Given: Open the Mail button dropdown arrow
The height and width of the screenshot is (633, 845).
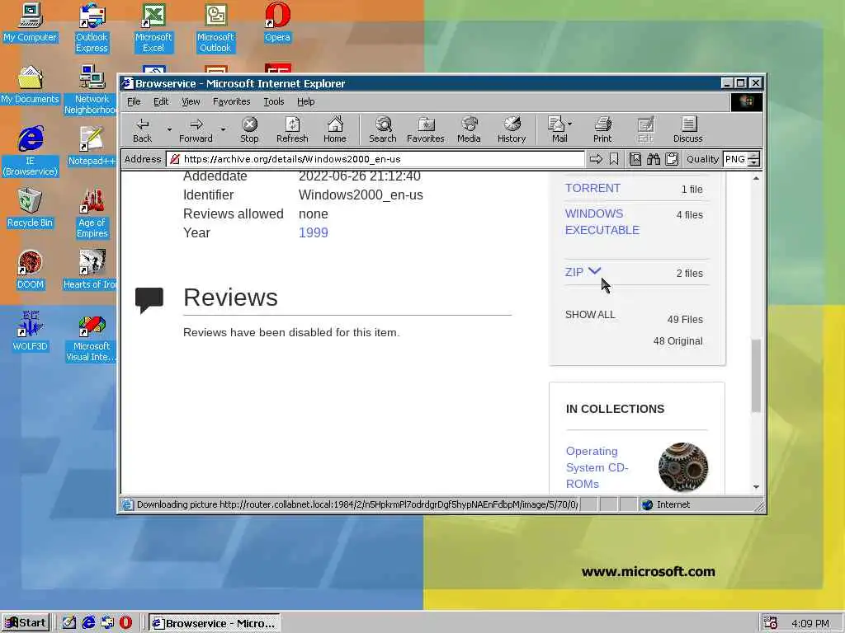Looking at the screenshot, I should click(570, 124).
